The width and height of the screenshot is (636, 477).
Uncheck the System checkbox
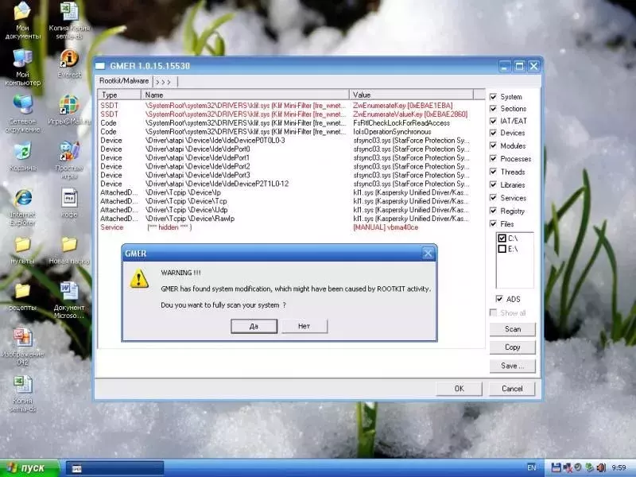(x=493, y=97)
